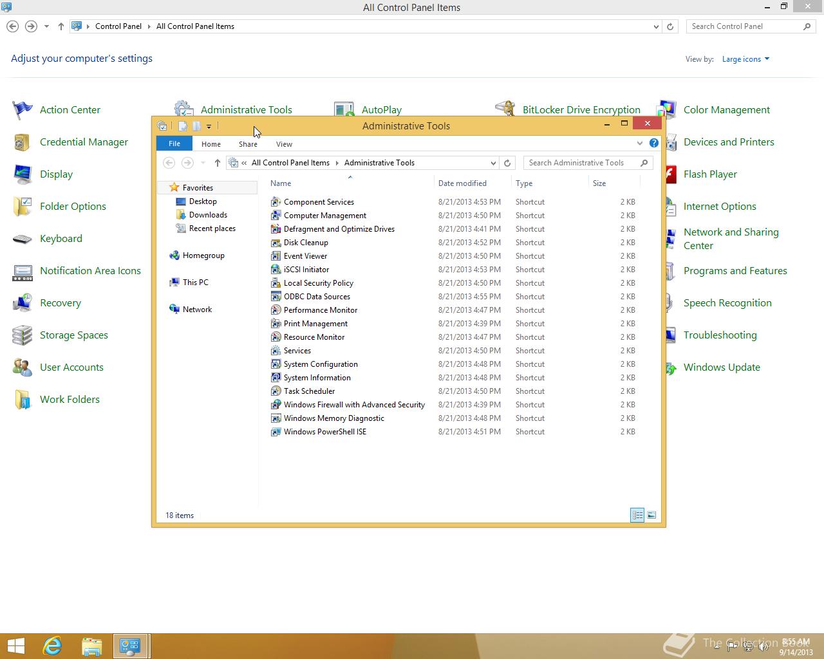824x659 pixels.
Task: Select Print Management icon
Action: (x=276, y=324)
